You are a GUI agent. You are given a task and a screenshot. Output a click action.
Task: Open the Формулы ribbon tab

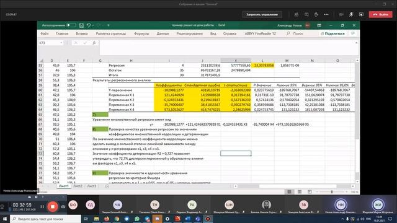click(141, 33)
